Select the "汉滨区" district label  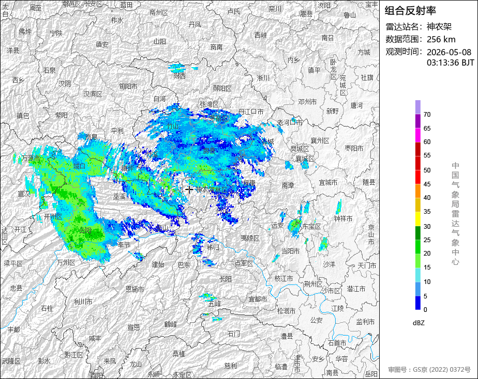[93, 94]
